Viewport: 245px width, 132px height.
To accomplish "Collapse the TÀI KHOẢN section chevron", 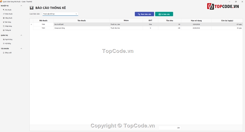I will click(x=21, y=49).
